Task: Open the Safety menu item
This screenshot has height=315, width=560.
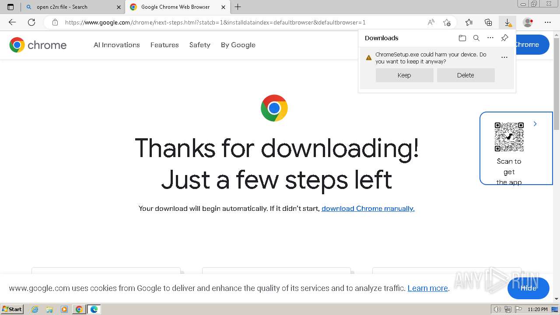Action: 200,45
